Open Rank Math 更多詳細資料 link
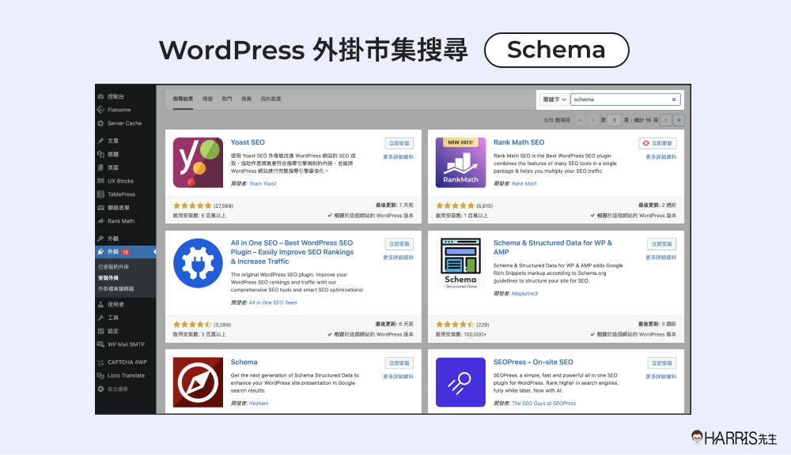 pyautogui.click(x=660, y=157)
